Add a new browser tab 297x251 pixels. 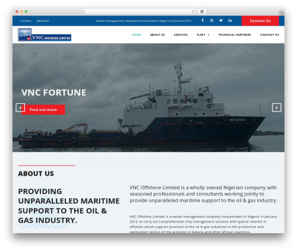point(282,13)
